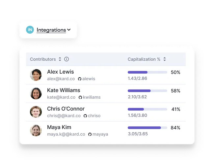
Task: Click the Contributors column header text
Action: coord(43,59)
